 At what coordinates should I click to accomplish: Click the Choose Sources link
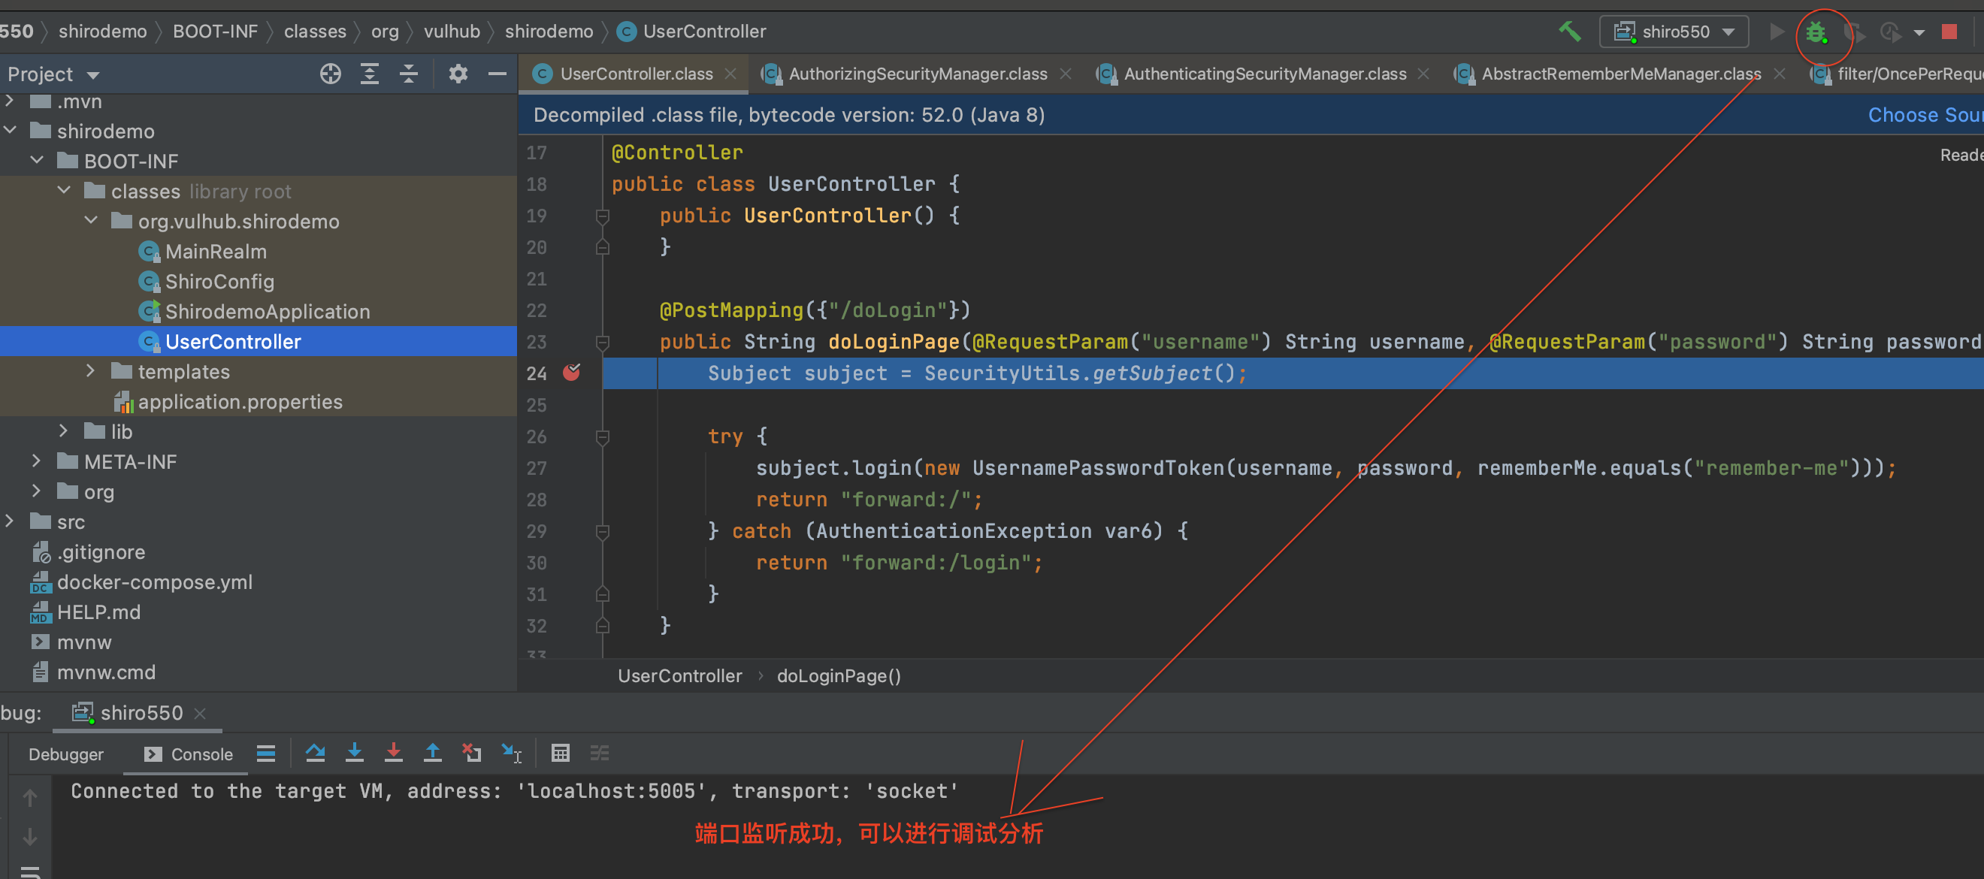pos(1925,115)
